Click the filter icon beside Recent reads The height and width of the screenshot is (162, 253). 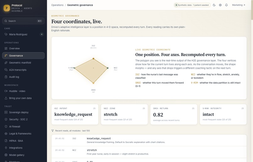click(x=53, y=131)
